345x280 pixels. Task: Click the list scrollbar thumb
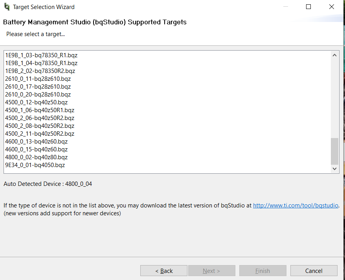[334, 151]
